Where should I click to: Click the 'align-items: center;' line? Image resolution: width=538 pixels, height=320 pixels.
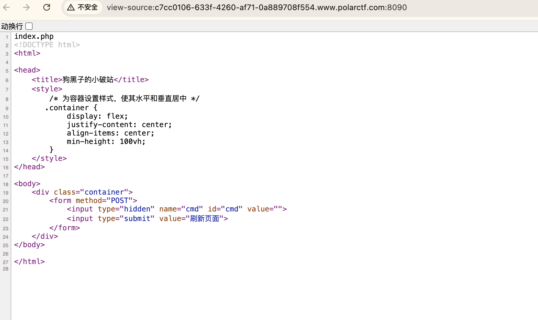click(110, 133)
